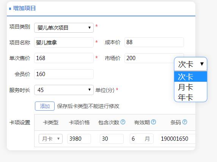Open the 服务时长 dropdown showing 45
217x162 pixels.
64,90
